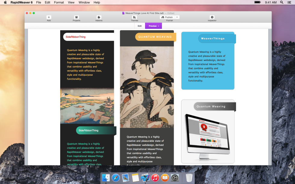This screenshot has height=184, width=295.
Task: Select the Preview mode tab
Action: click(x=154, y=26)
